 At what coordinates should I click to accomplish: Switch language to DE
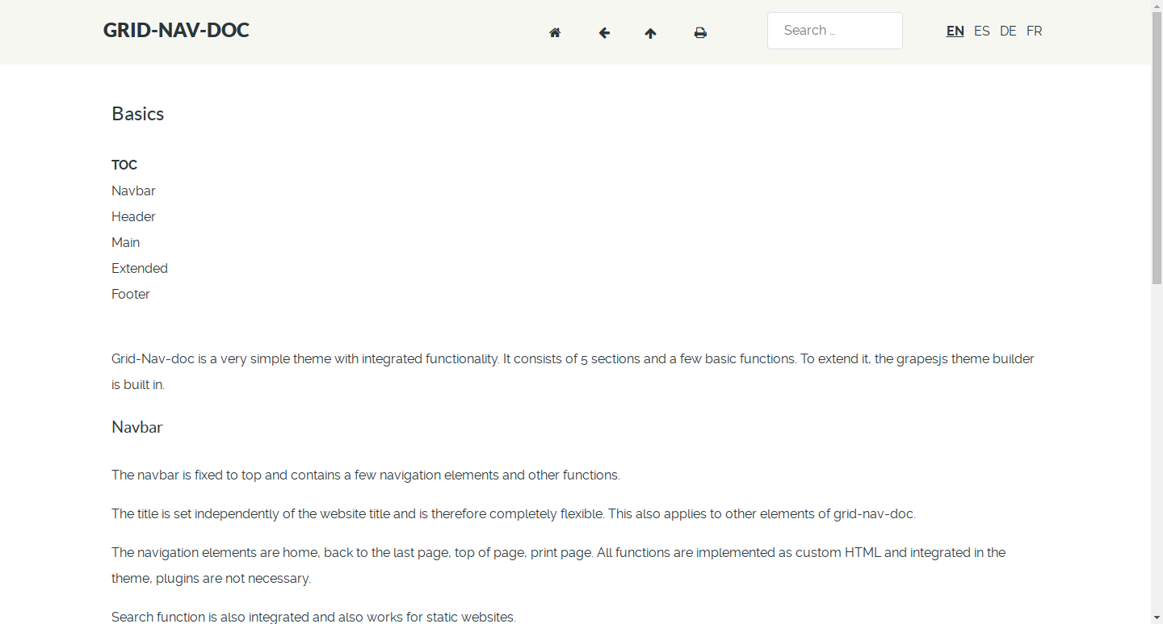click(1008, 31)
